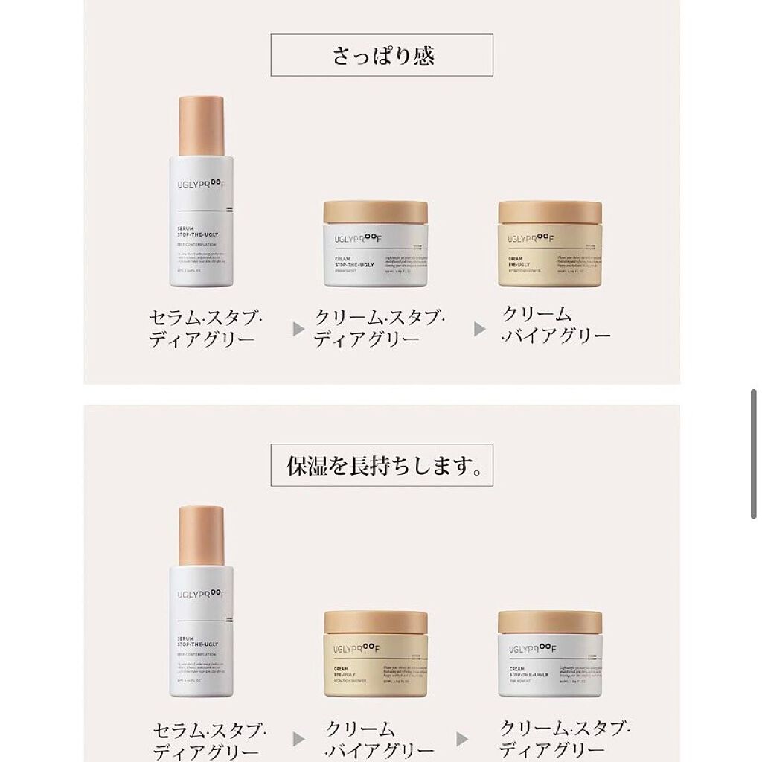The image size is (762, 762).
Task: Select the white Cream Stop-The-Ugly jar in top section
Action: pos(376,244)
